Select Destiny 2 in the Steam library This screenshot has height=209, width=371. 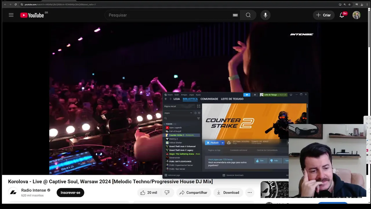[173, 139]
